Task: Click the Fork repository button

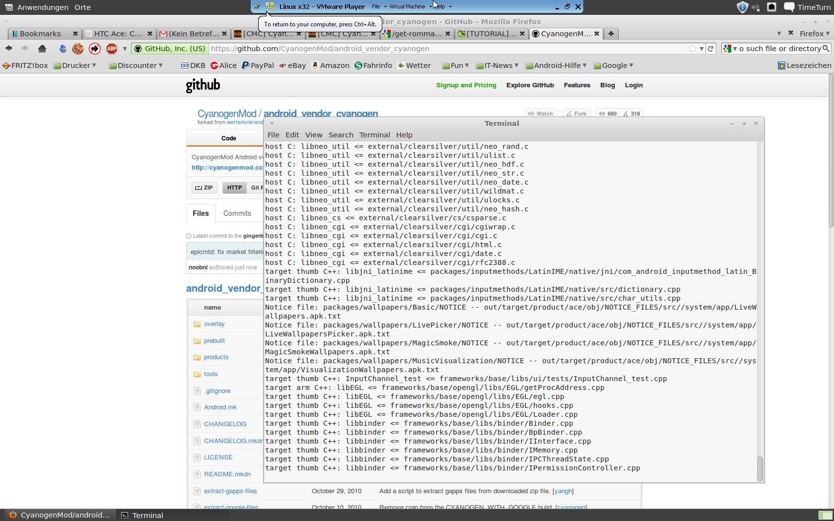Action: point(577,114)
